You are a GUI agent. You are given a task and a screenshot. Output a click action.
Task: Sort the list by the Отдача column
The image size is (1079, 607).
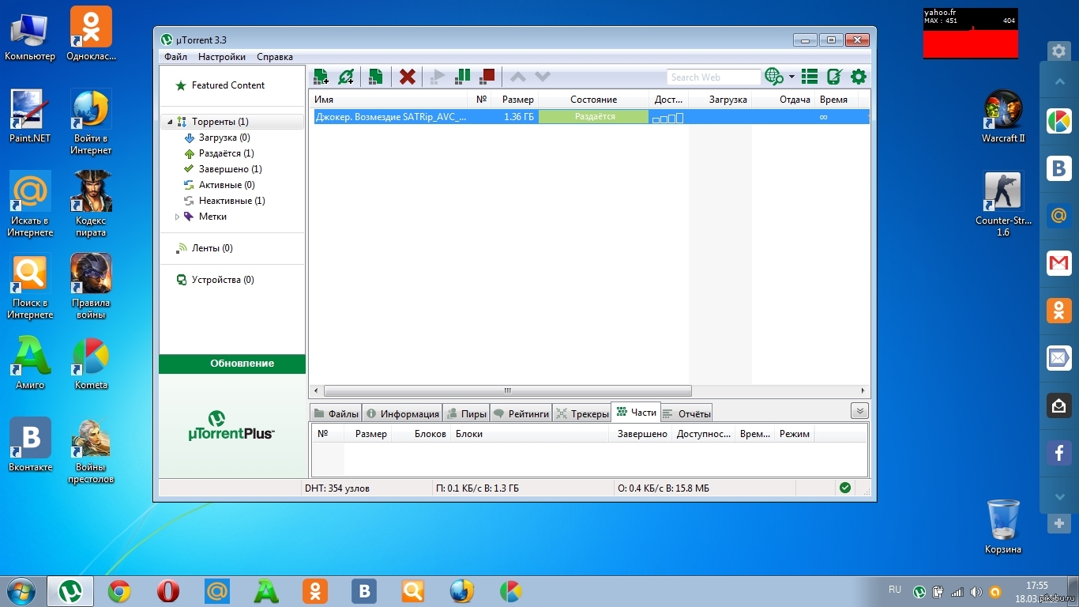[x=783, y=100]
